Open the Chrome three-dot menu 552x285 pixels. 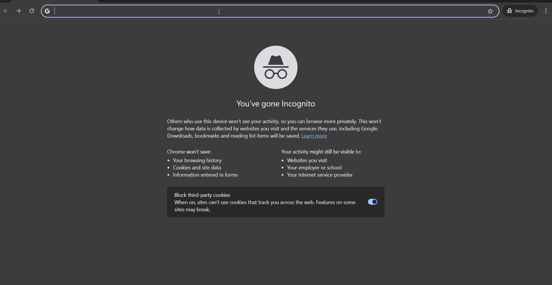coord(546,11)
